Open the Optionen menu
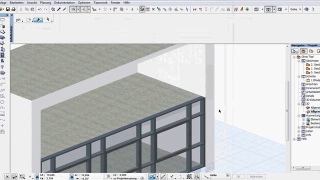Viewport: 320px width, 180px height. [84, 2]
